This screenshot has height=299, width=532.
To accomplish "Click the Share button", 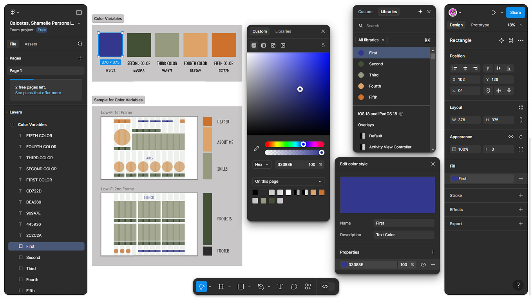I will pos(515,12).
